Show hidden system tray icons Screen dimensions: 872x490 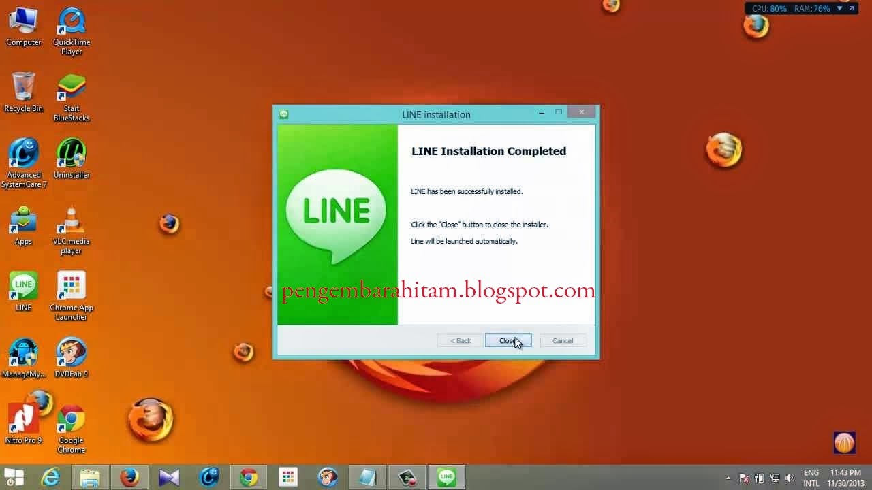(x=728, y=478)
